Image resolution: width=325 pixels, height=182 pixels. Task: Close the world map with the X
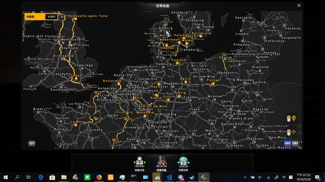299,6
